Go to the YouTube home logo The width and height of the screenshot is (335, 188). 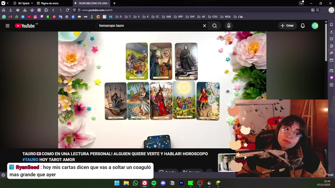pyautogui.click(x=25, y=26)
